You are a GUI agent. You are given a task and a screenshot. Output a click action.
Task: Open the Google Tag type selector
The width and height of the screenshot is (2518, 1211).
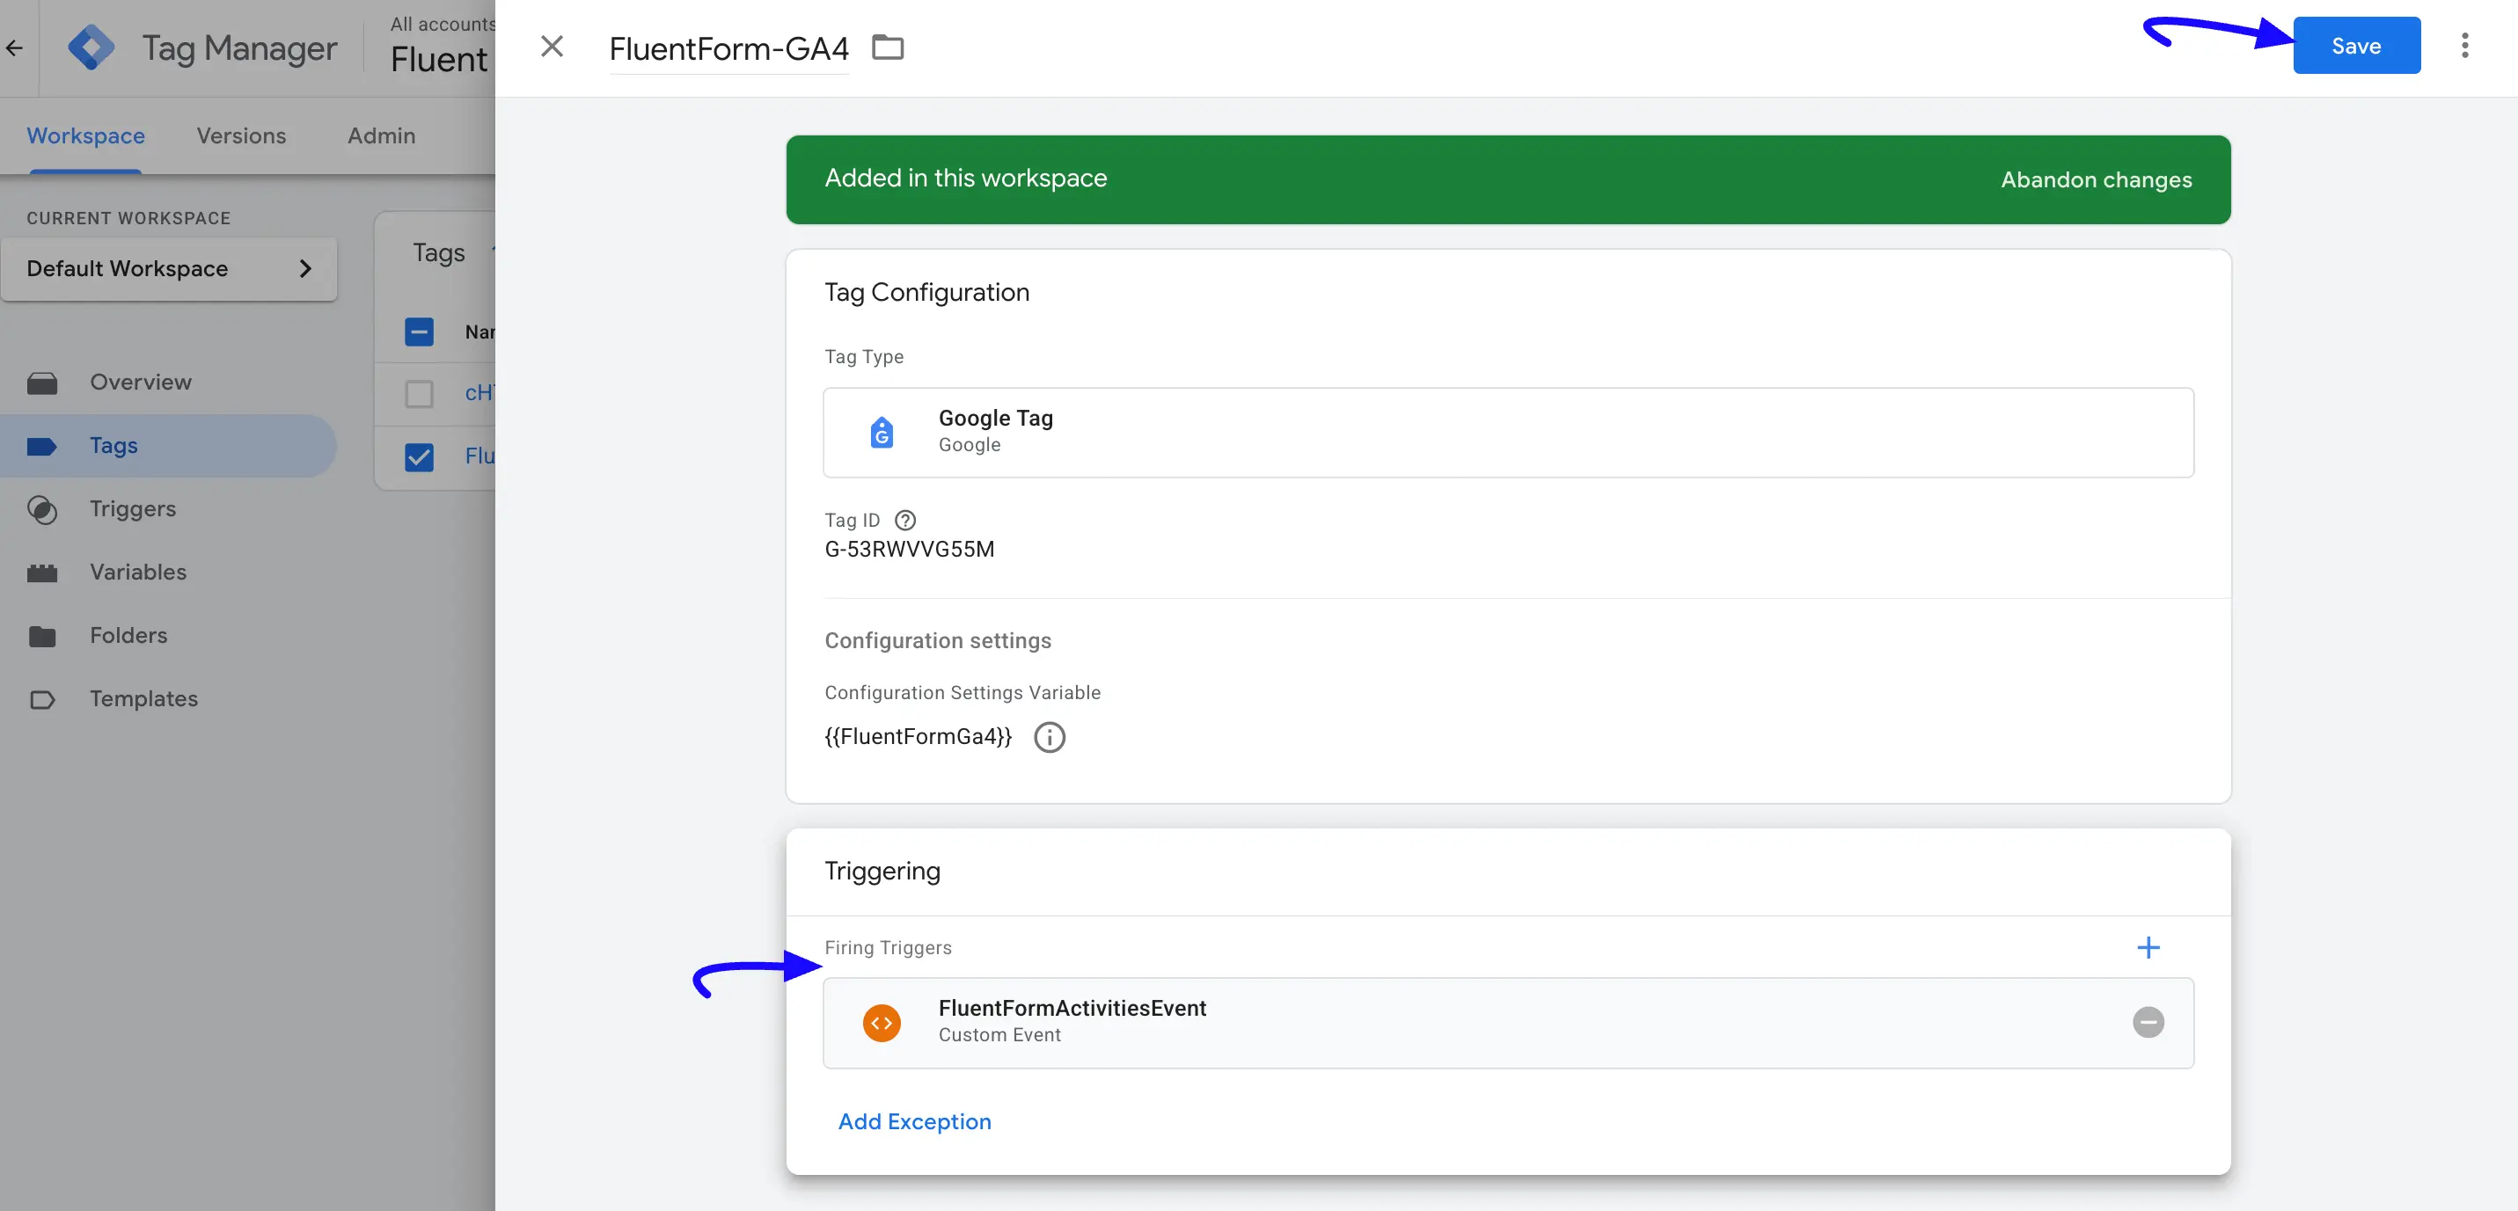pos(1508,432)
